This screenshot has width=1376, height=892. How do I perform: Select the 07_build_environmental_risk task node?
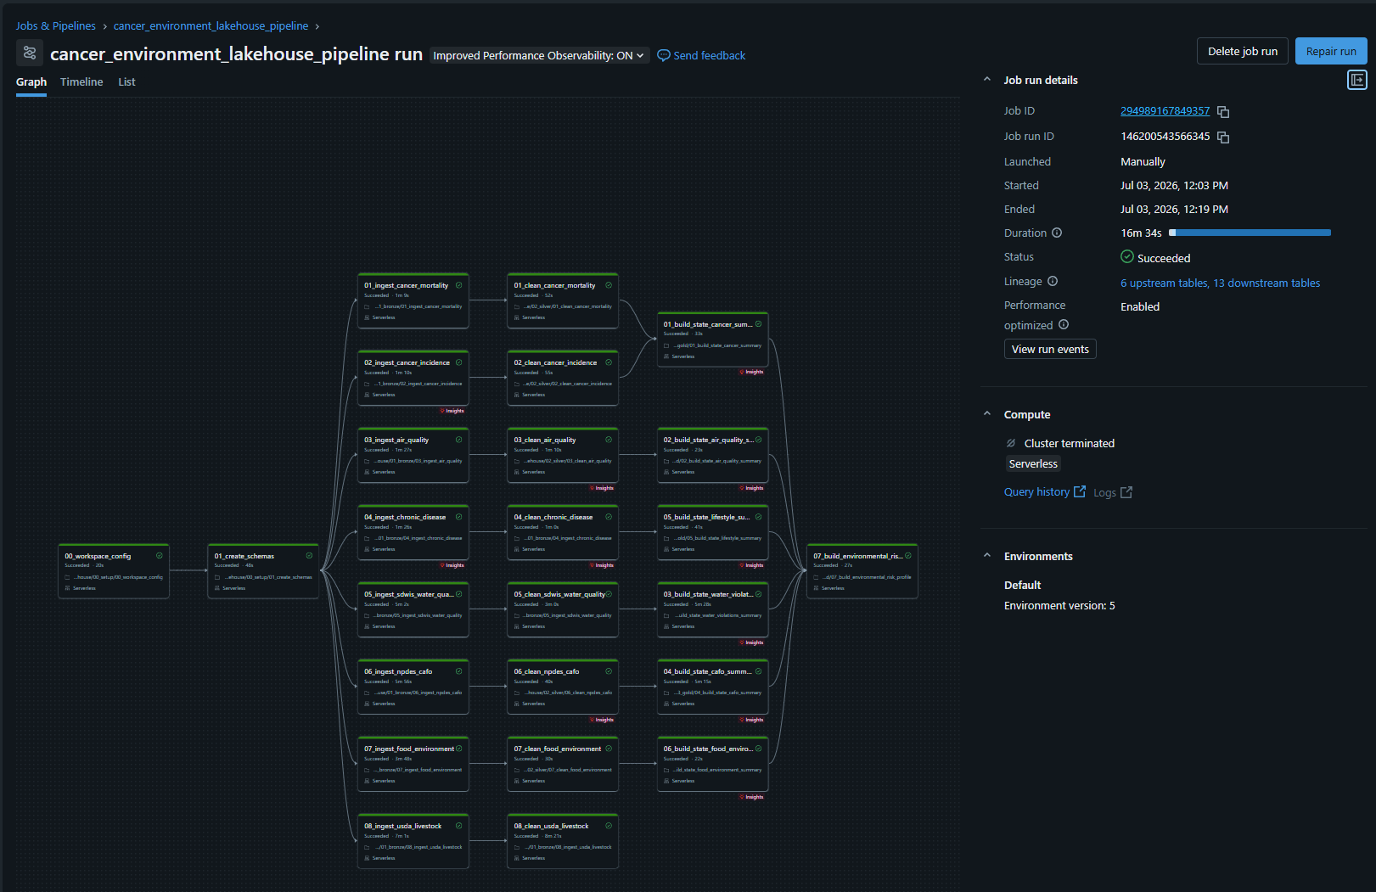point(862,571)
